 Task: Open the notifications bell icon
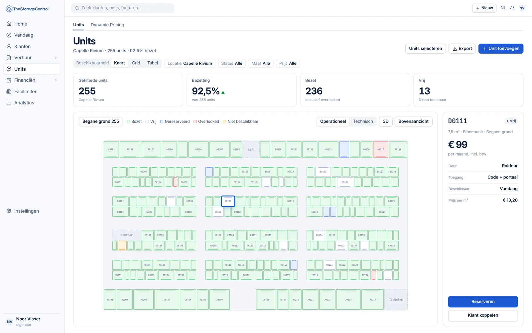512,8
